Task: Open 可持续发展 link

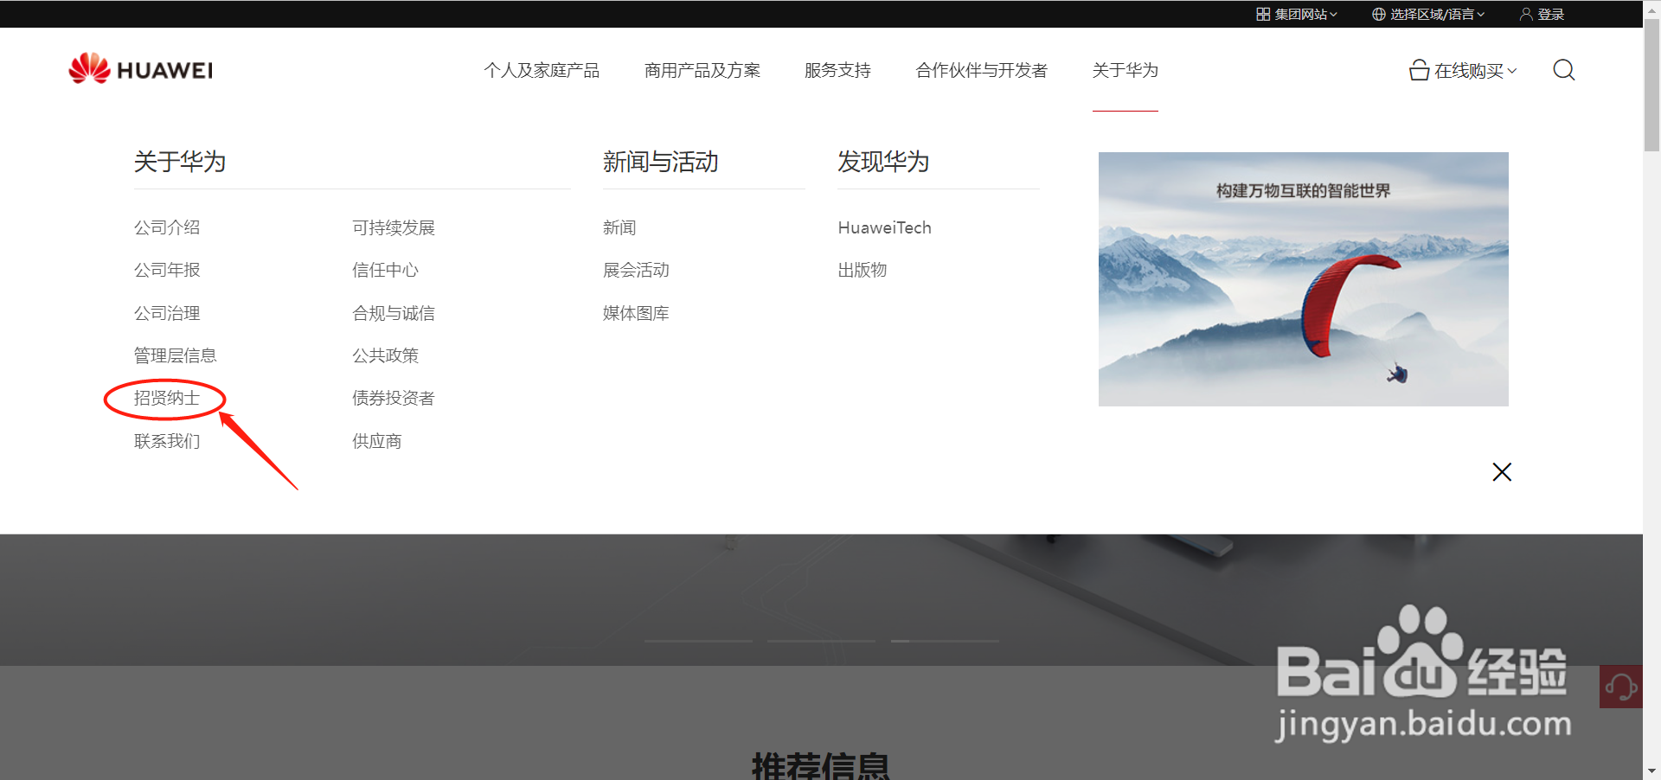Action: click(x=394, y=227)
